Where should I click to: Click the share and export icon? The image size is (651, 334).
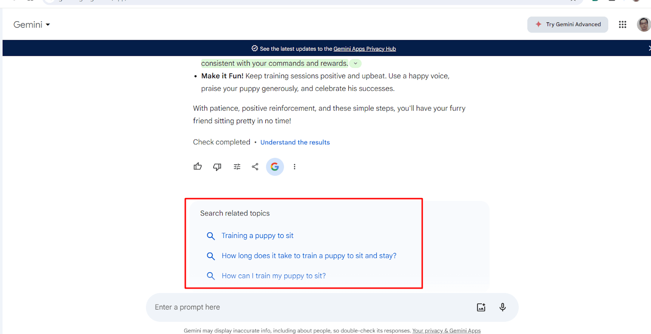pos(255,167)
